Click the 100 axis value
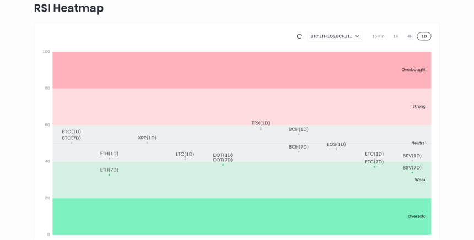The width and height of the screenshot is (474, 240). [x=46, y=52]
